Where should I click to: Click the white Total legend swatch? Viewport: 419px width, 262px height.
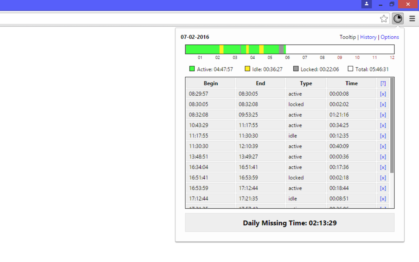click(x=351, y=69)
